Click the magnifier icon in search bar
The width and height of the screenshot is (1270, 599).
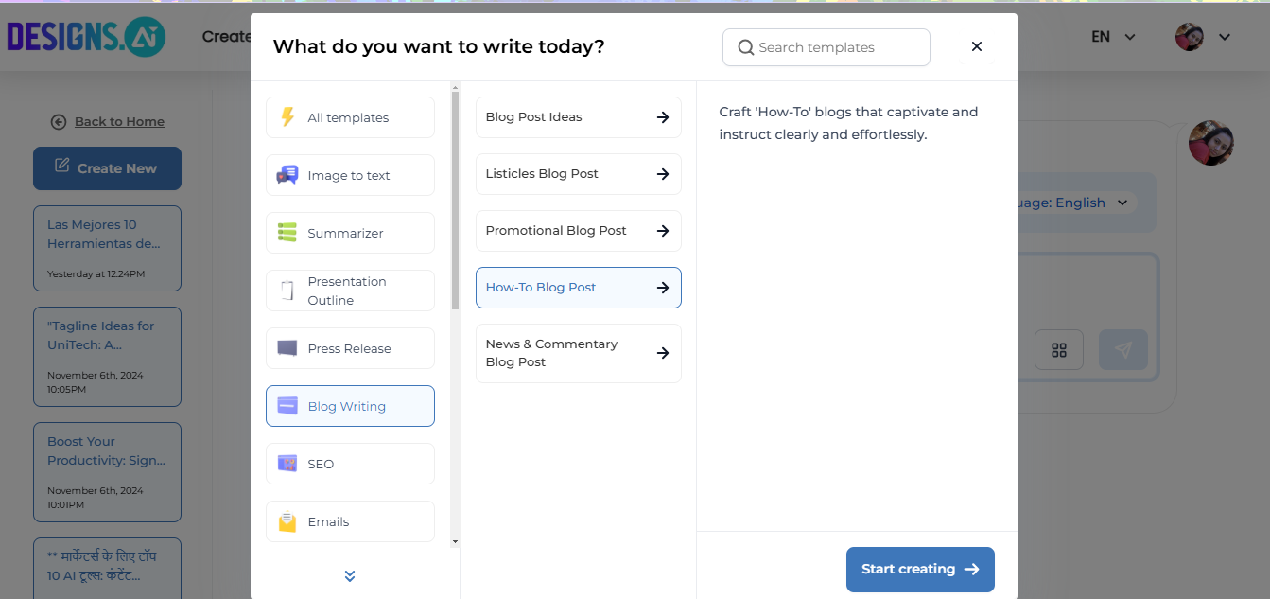point(745,46)
